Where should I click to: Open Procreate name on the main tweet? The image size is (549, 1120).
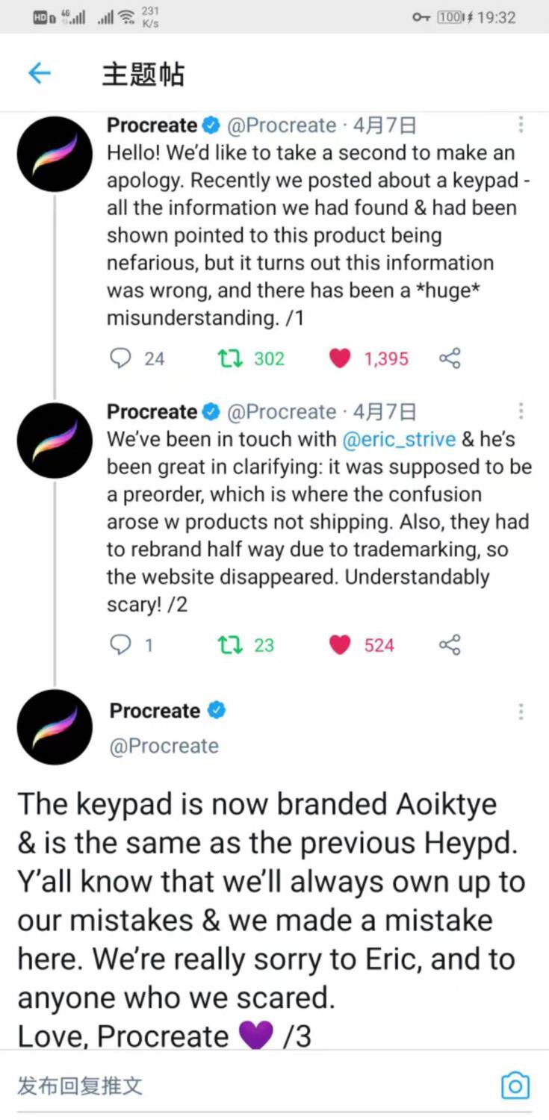[x=155, y=711]
